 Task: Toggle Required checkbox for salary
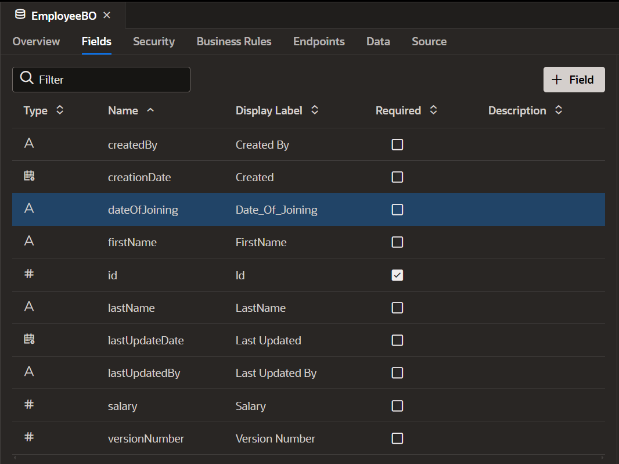click(x=397, y=406)
